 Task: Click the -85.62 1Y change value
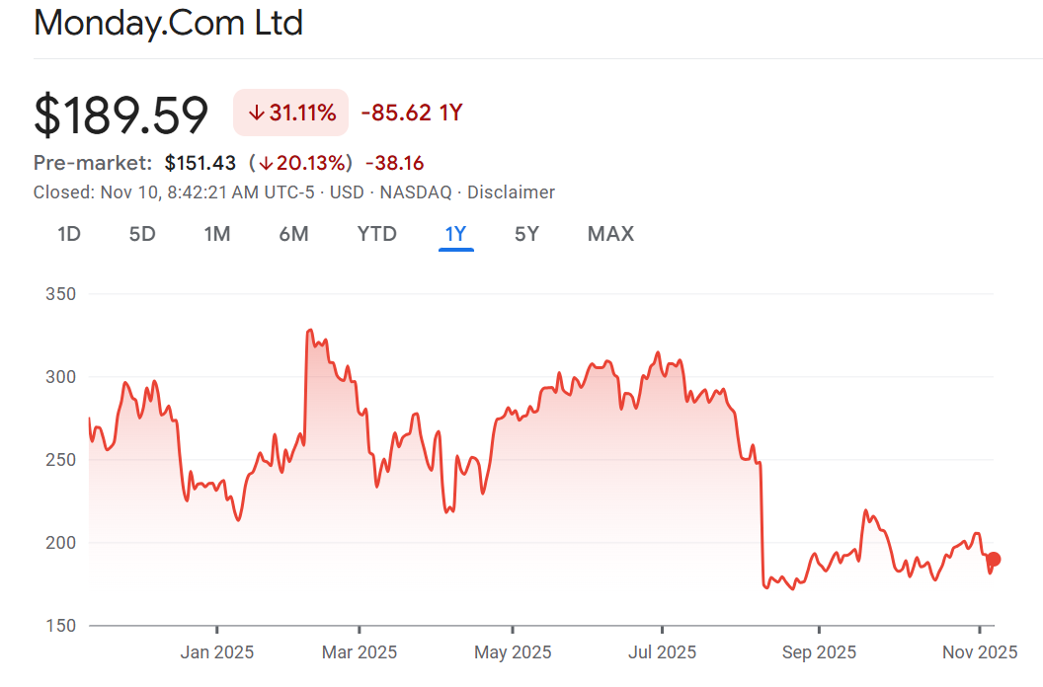tap(412, 113)
